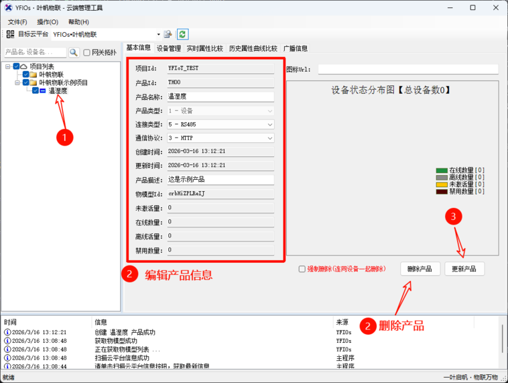Viewport: 508px width, 383px height.
Task: Click the folder icon of 叶帆物联示例项目
Action: click(33, 83)
